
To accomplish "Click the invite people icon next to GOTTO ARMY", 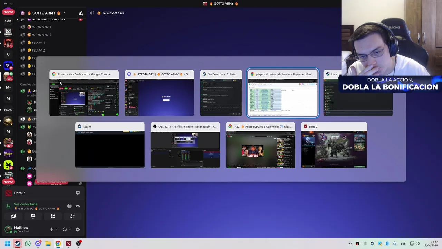I will (x=81, y=13).
